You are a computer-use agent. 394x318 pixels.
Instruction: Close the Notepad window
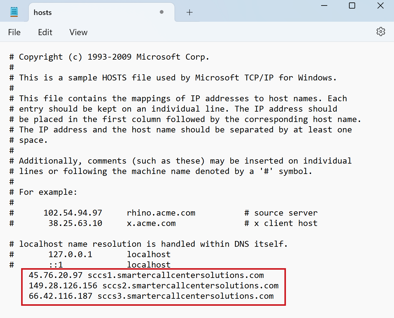point(380,6)
